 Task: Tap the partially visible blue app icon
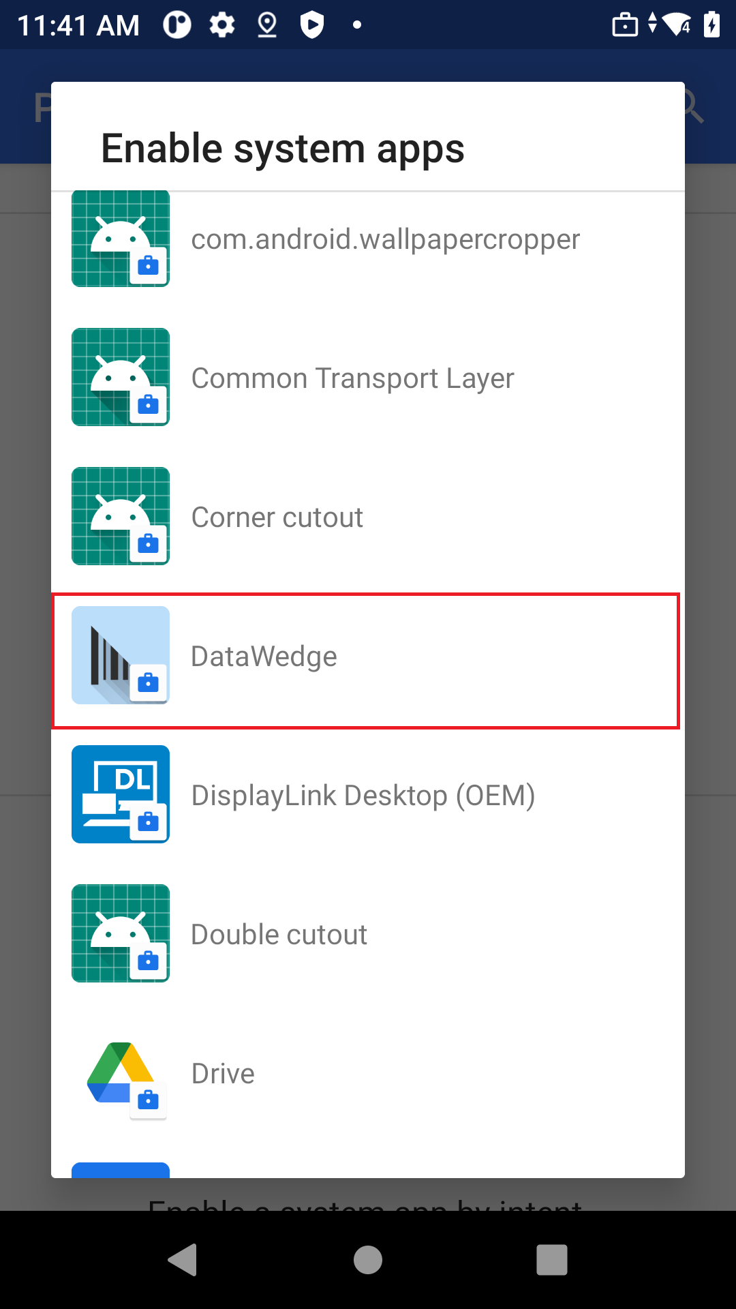coord(121,1170)
